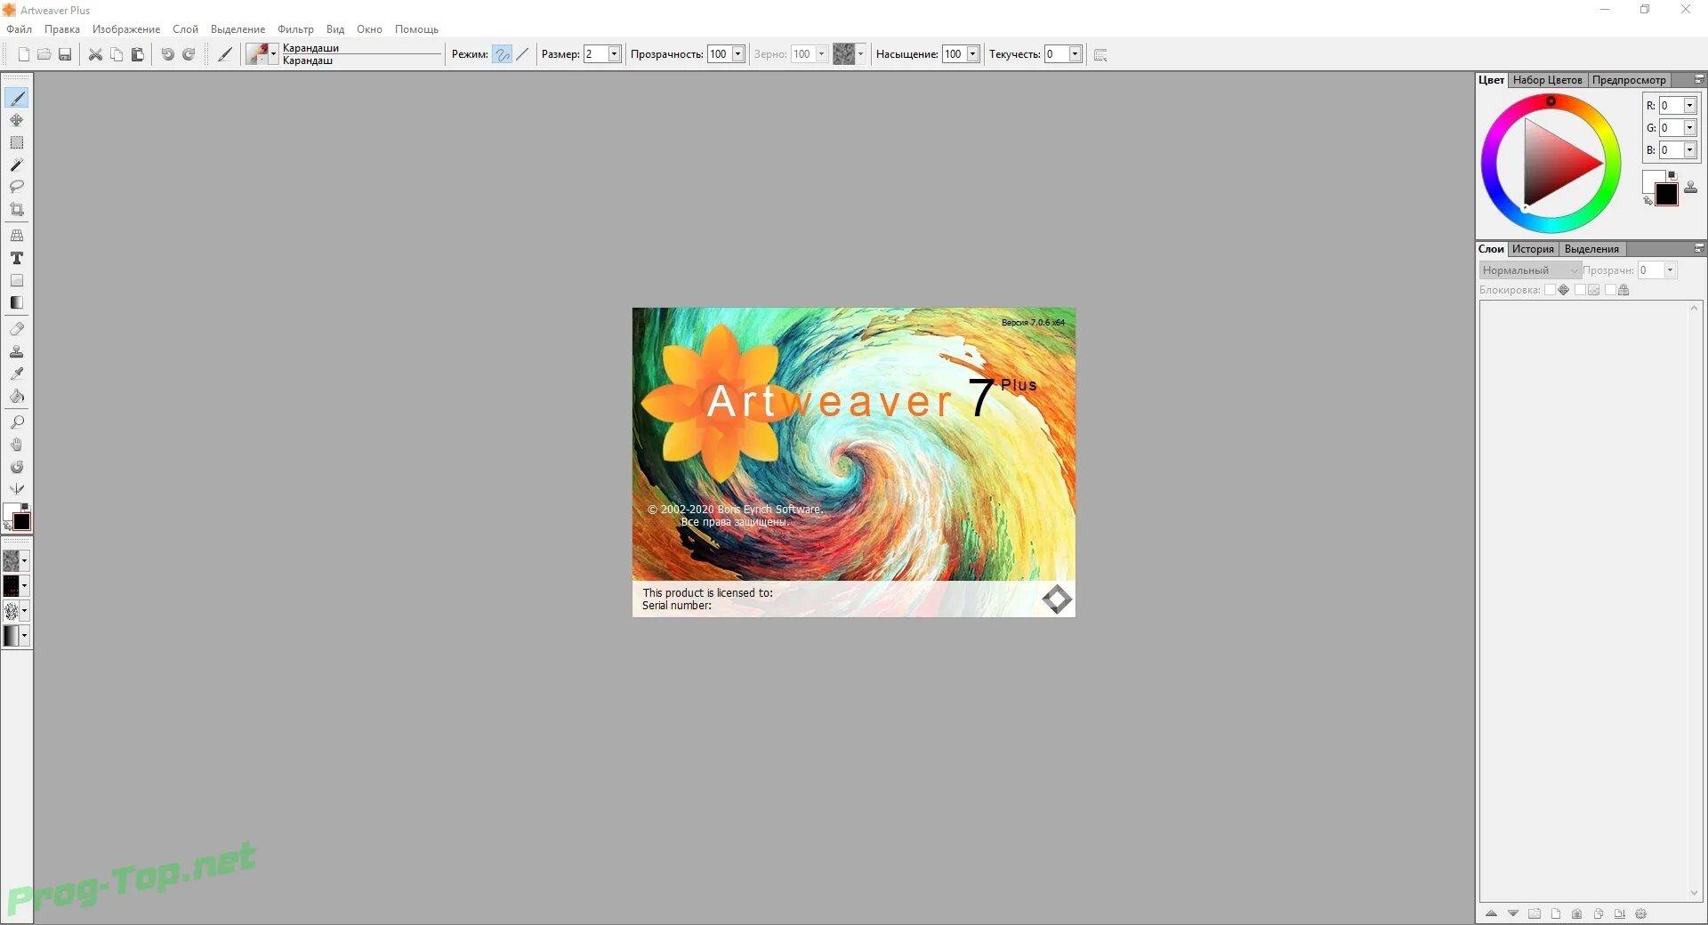Screen dimensions: 1708x925
Task: Open the B channel value dropdown
Action: coord(1689,150)
